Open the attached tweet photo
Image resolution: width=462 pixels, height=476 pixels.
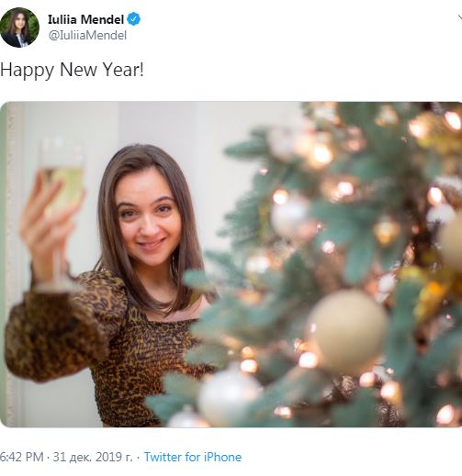(x=231, y=264)
